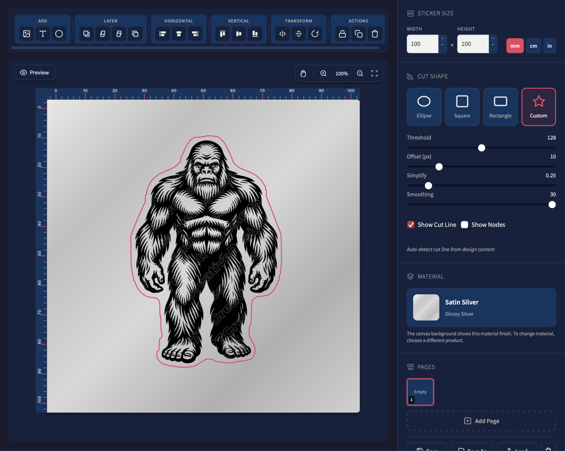Delete the selection with the trash icon
The image size is (565, 451).
tap(375, 34)
